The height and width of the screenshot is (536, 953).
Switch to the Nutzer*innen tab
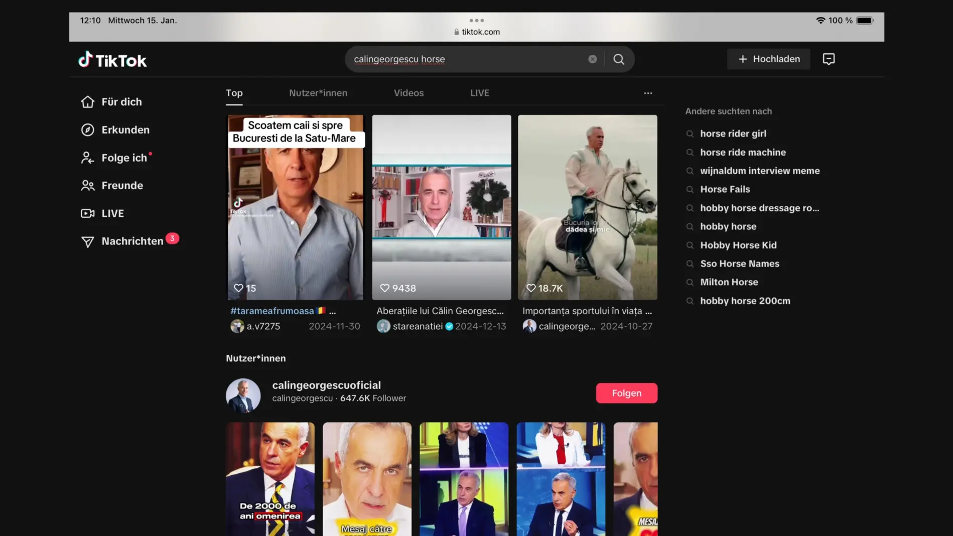[318, 93]
